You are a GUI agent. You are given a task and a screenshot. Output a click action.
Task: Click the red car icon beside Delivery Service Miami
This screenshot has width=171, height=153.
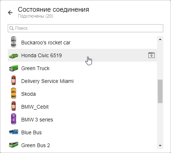[x=14, y=80]
